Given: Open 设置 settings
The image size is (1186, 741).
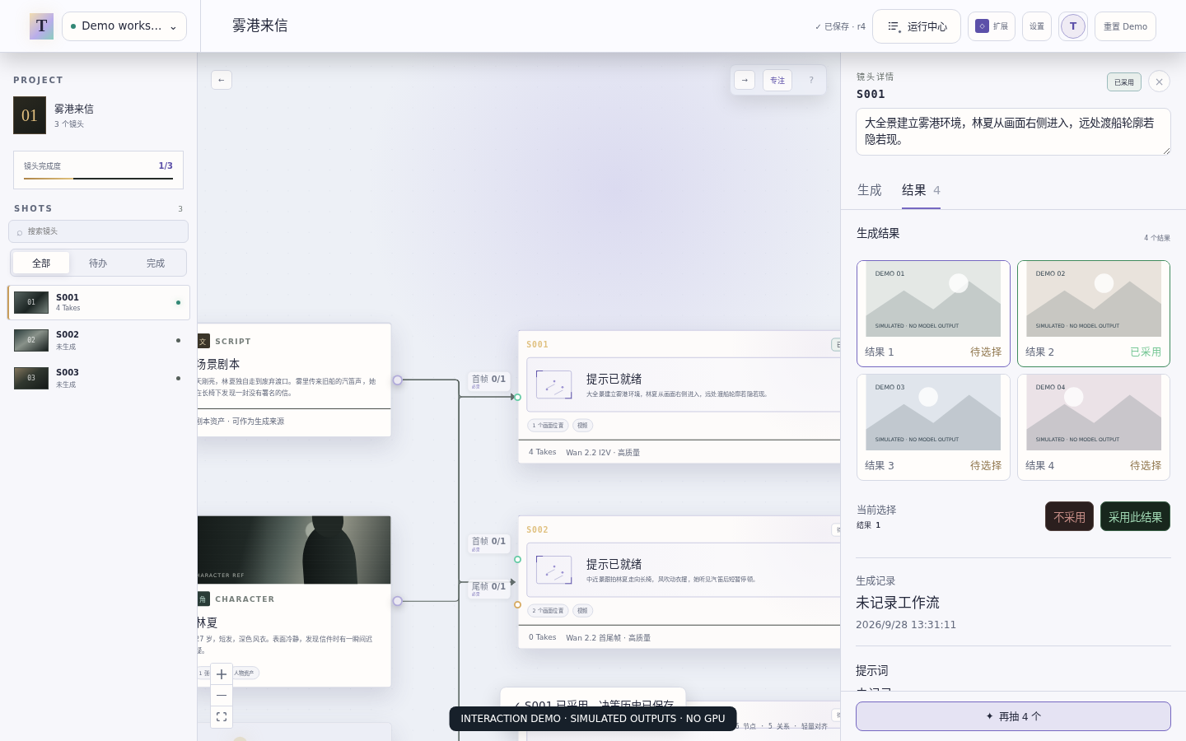Looking at the screenshot, I should tap(1037, 26).
